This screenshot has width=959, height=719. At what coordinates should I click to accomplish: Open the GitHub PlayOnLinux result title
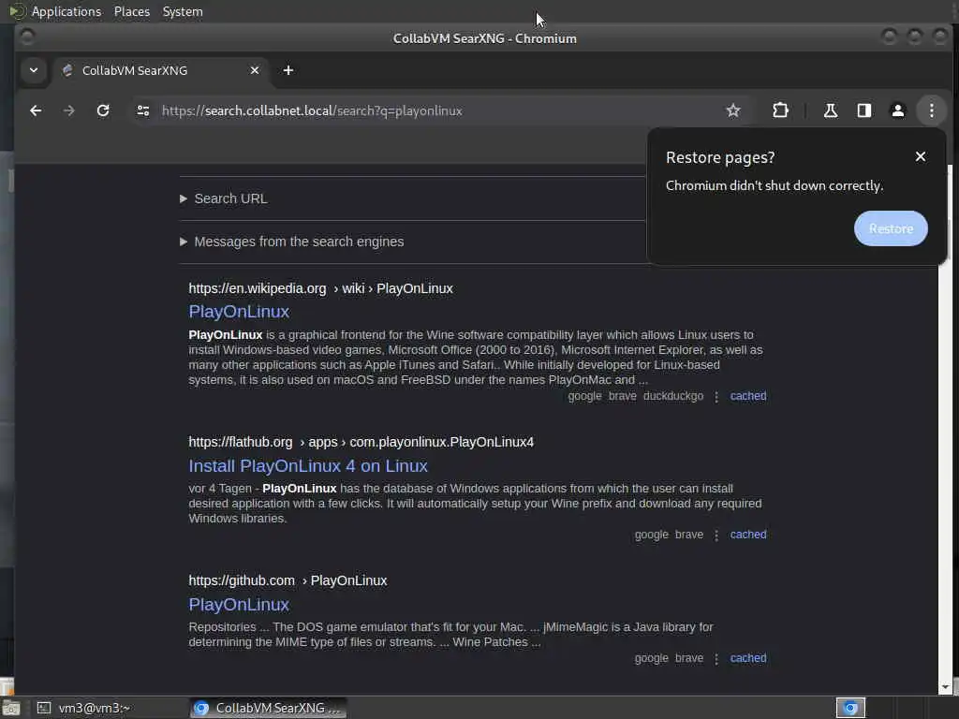[x=239, y=605]
